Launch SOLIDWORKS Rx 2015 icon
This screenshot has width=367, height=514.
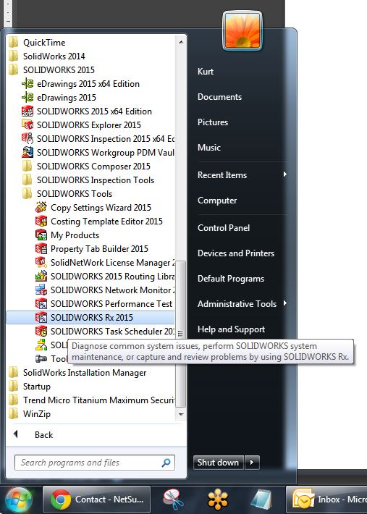pyautogui.click(x=41, y=318)
